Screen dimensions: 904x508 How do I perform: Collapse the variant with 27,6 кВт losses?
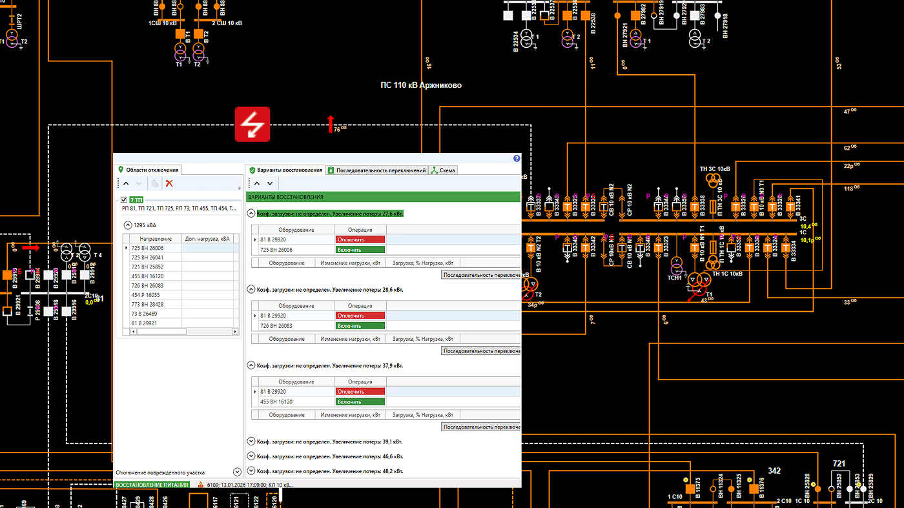[251, 213]
